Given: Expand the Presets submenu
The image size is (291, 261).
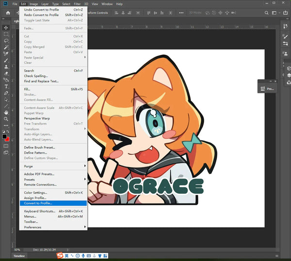Looking at the screenshot, I should [x=53, y=179].
